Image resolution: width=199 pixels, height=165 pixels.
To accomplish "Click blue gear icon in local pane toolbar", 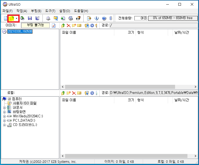I will [x=92, y=93].
